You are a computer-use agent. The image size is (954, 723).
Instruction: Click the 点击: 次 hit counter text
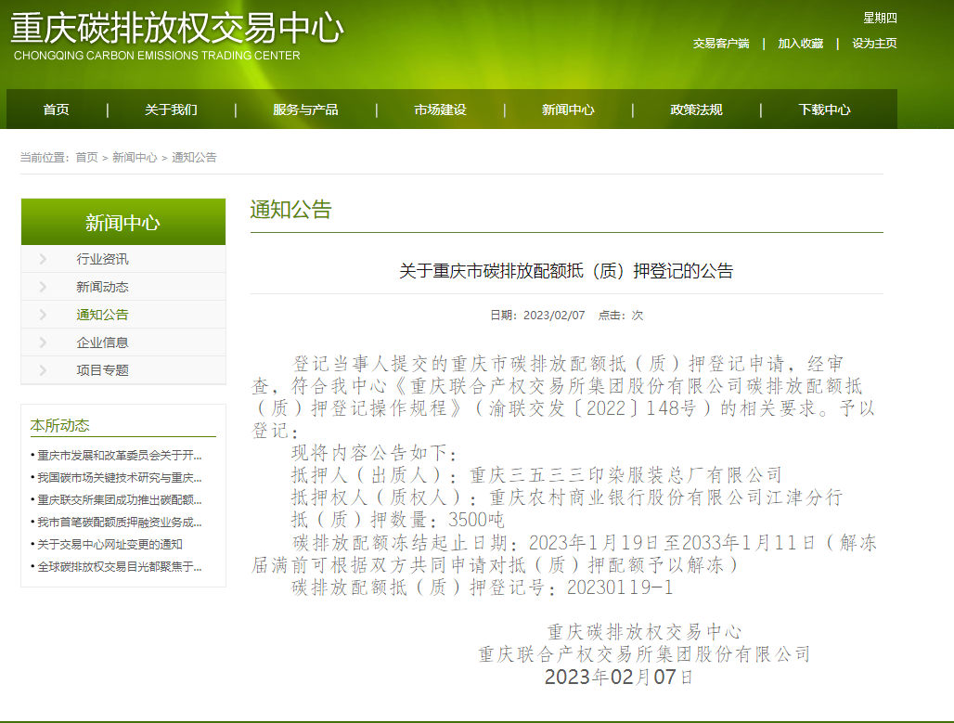point(621,316)
